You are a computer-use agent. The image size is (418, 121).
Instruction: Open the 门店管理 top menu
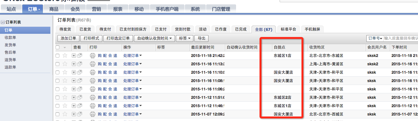[x=221, y=9]
